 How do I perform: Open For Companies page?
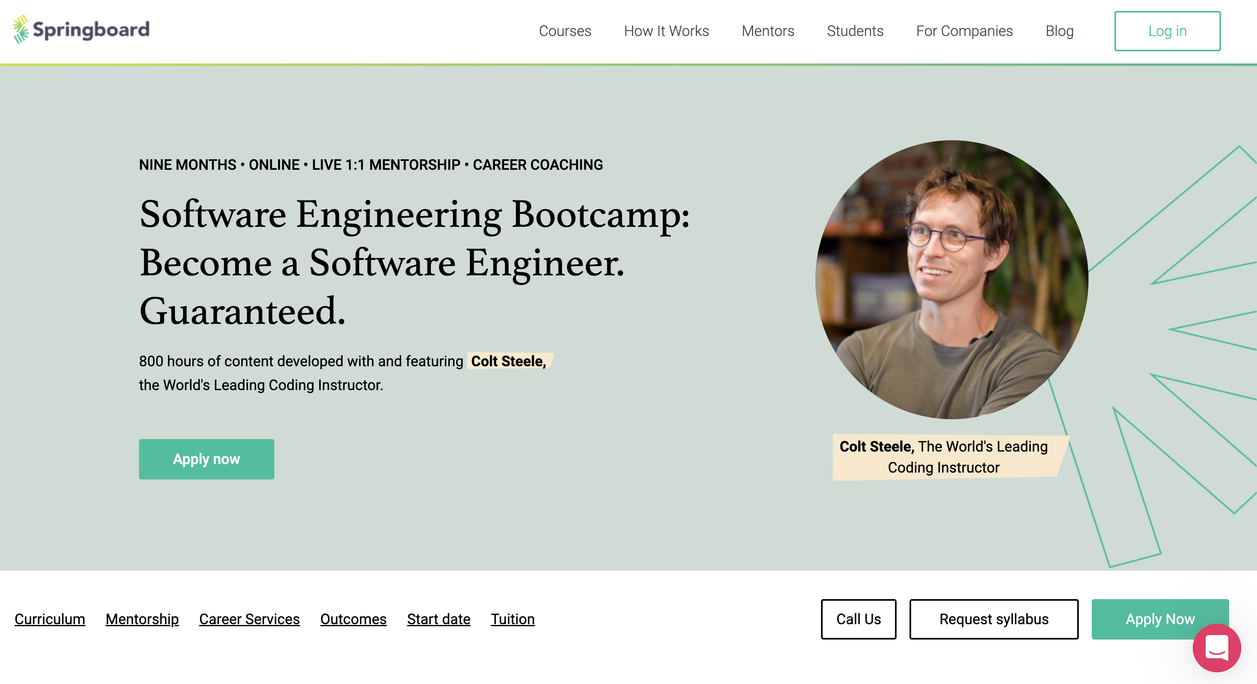click(x=964, y=31)
